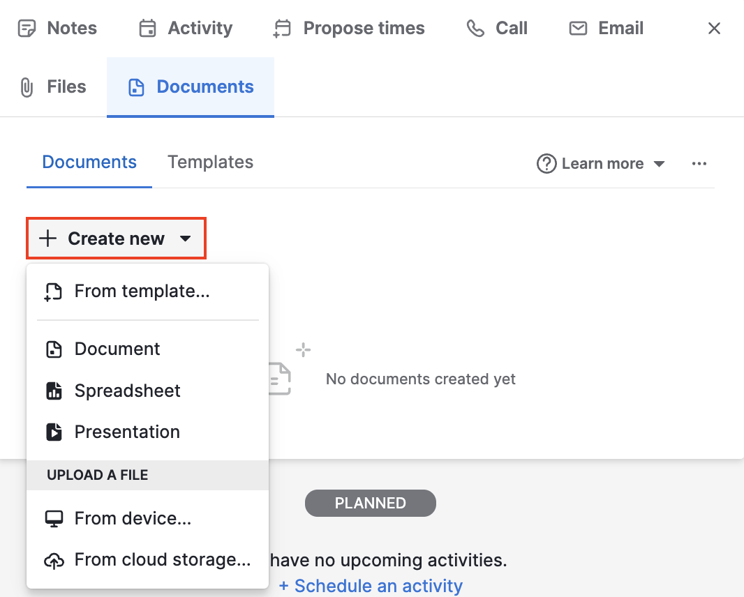This screenshot has width=744, height=597.
Task: Click the Schedule an activity link
Action: click(371, 585)
